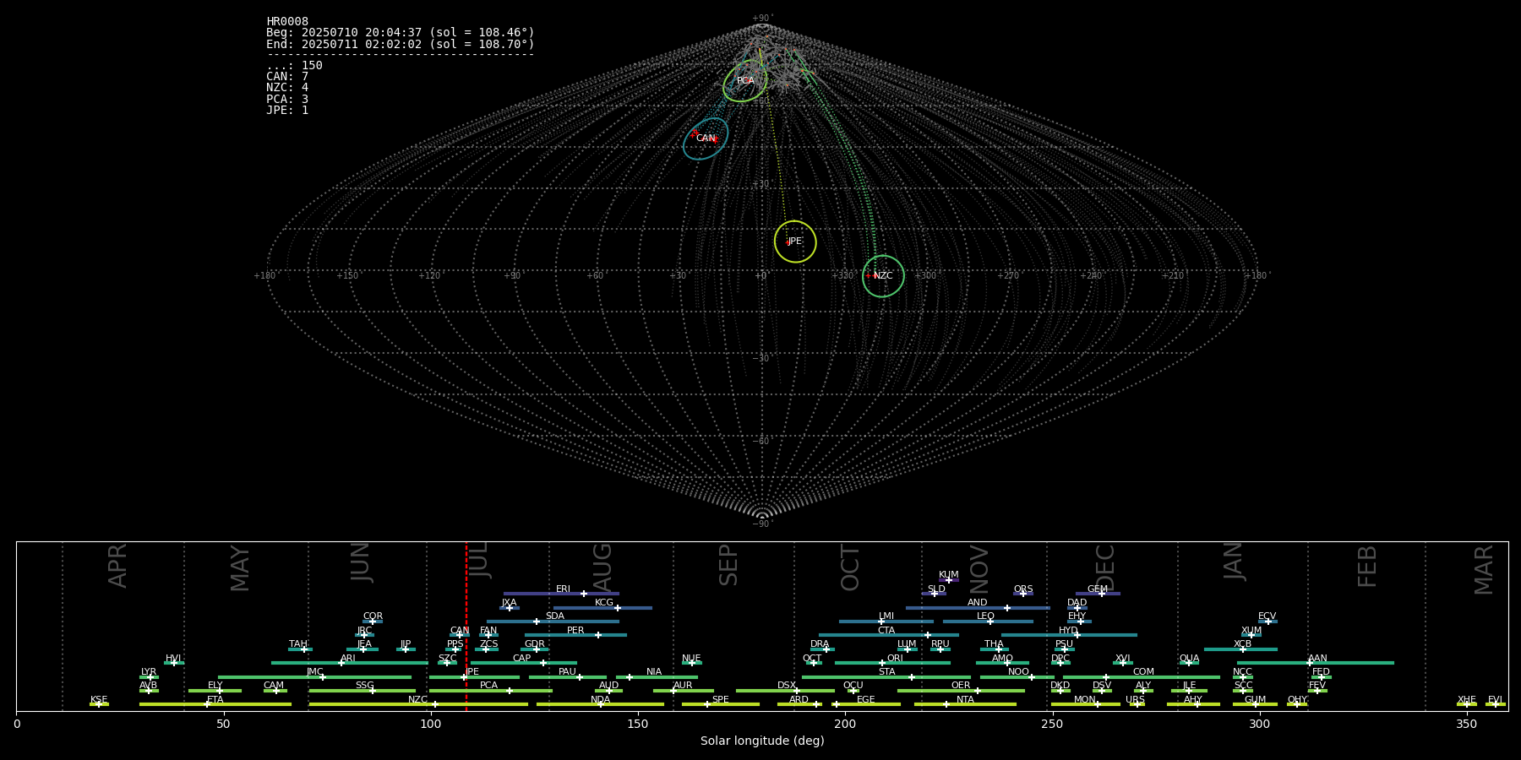This screenshot has height=760, width=1521.
Task: Select the HYD shower label in timeline
Action: 1068,631
